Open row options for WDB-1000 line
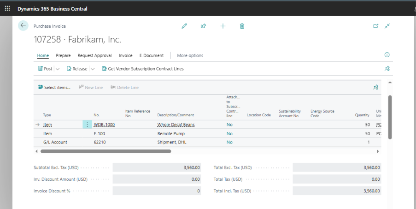 (88, 125)
